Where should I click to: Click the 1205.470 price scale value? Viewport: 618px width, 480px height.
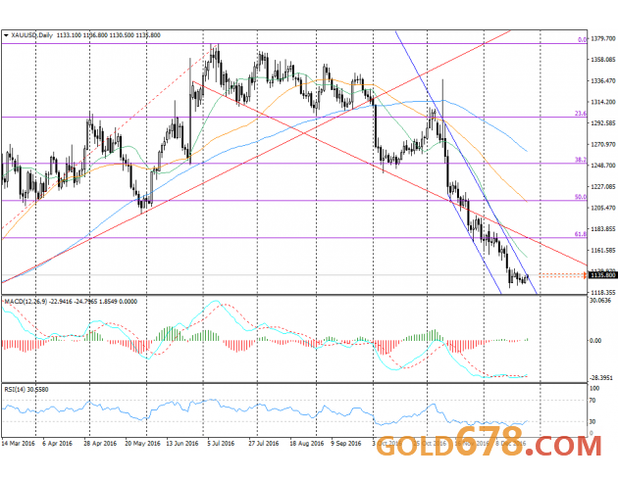pos(602,208)
